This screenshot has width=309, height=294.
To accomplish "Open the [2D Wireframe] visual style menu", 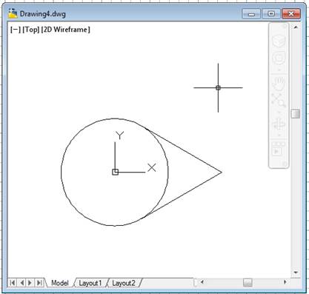I will (x=66, y=30).
